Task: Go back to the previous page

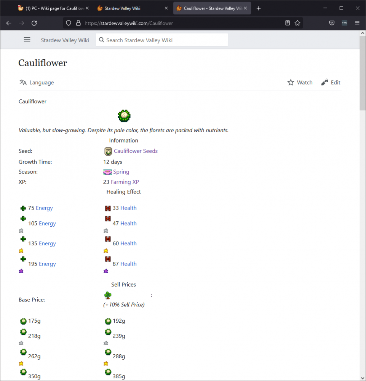Action: click(9, 23)
